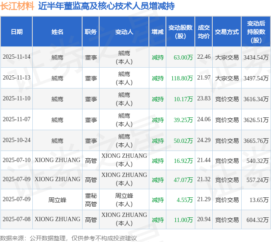Click 周立峰 in the name column

(57, 200)
